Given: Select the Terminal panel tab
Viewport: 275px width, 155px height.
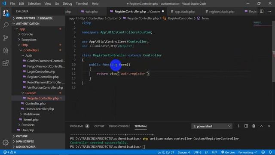Looking at the screenshot, I should 141,126.
